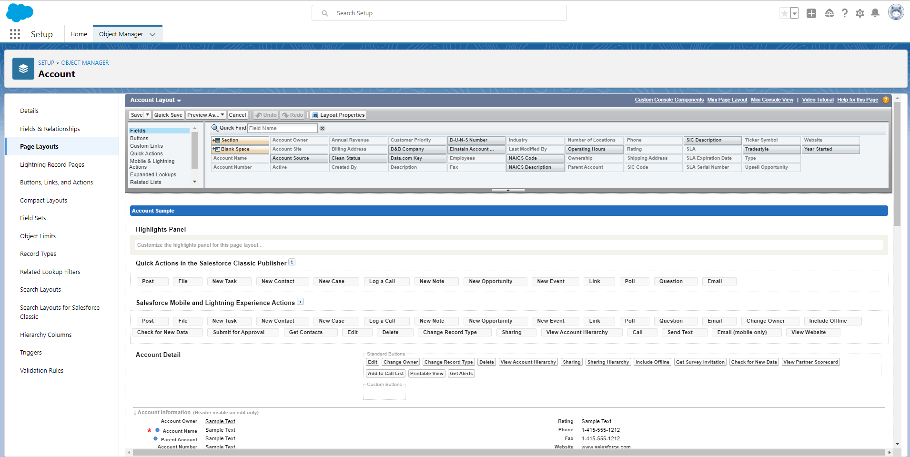
Task: Open the user profile avatar
Action: coord(896,12)
